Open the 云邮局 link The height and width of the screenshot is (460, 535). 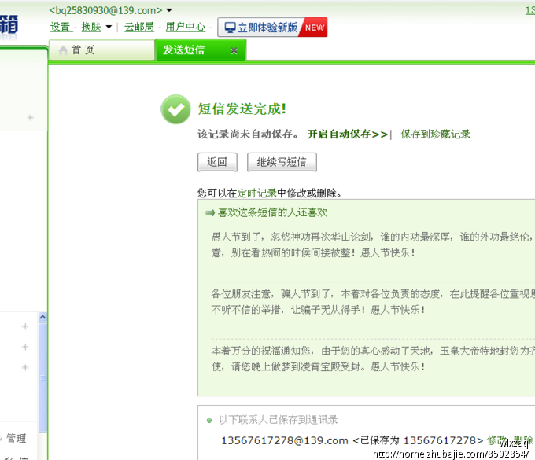coord(139,27)
